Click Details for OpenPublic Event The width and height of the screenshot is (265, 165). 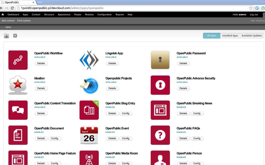112,139
